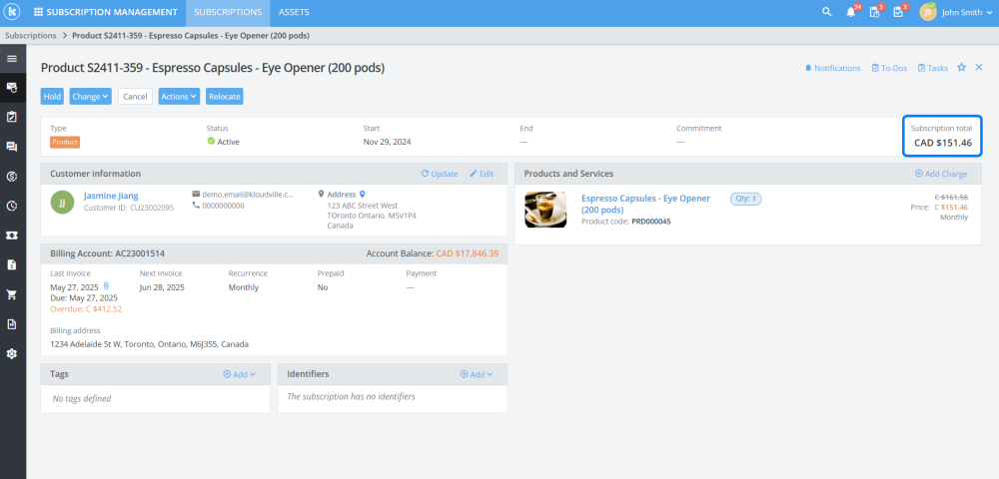Add Charge to products and services
The width and height of the screenshot is (999, 479).
click(x=941, y=174)
